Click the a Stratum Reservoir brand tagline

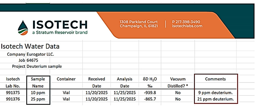(x=60, y=32)
